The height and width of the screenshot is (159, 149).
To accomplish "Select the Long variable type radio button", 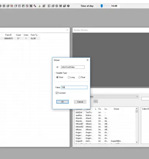I will (69, 77).
